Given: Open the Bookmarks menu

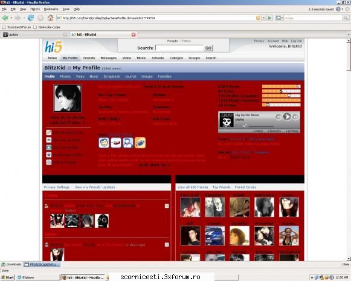Looking at the screenshot, I should click(51, 9).
